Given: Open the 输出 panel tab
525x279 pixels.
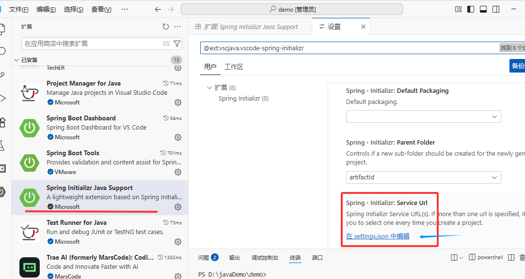Looking at the screenshot, I should (x=234, y=258).
